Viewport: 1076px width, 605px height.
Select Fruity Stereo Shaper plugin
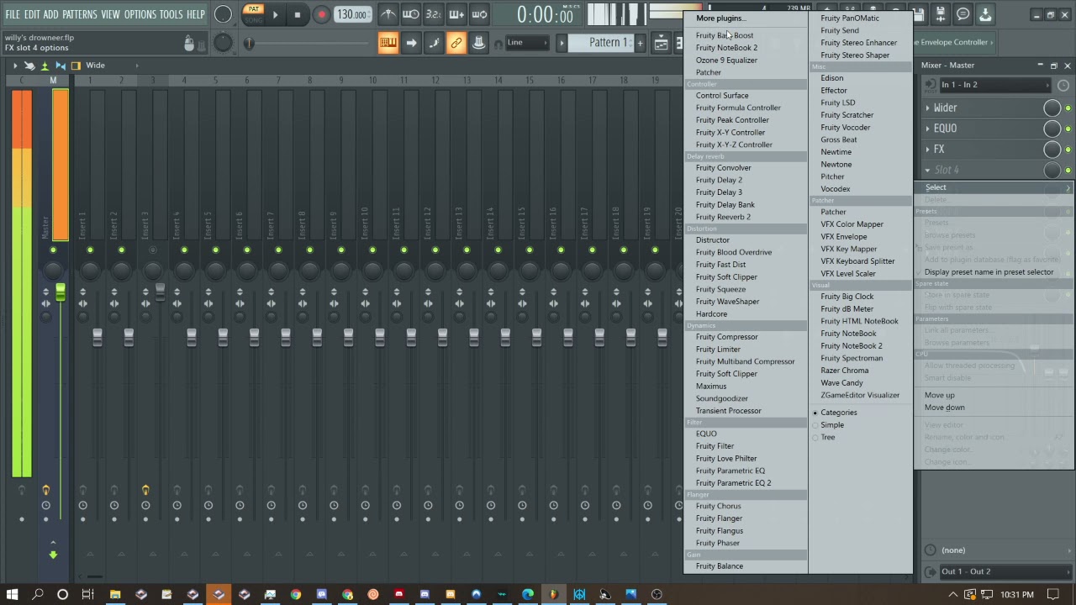pos(855,55)
